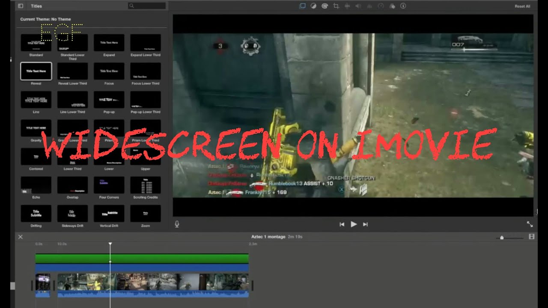The height and width of the screenshot is (308, 548).
Task: Open the timeline clip appearance settings icon
Action: 532,237
